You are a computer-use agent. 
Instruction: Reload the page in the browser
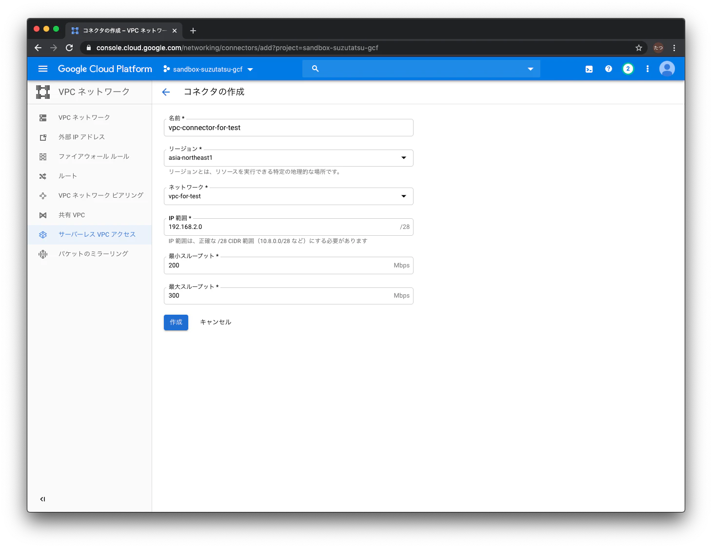pos(69,48)
